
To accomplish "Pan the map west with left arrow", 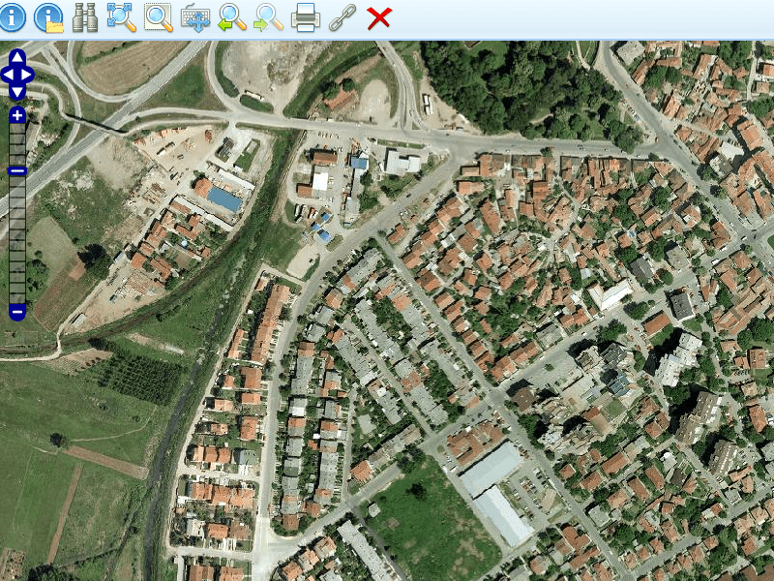I will click(8, 75).
